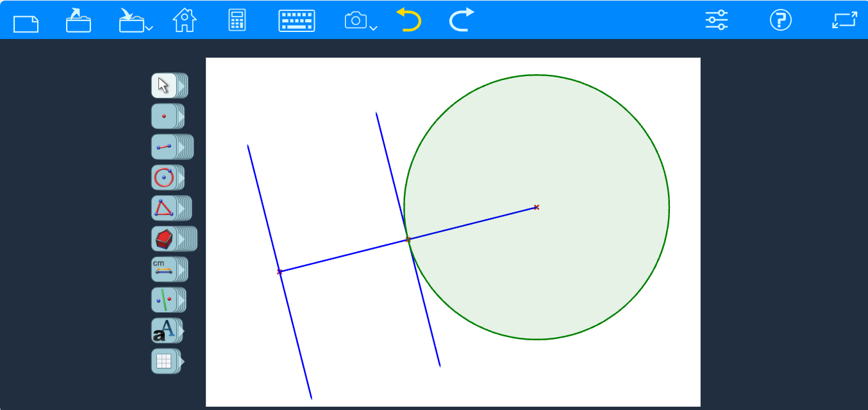Viewport: 868px width, 410px height.
Task: Toggle fullscreen mode
Action: coord(844,20)
